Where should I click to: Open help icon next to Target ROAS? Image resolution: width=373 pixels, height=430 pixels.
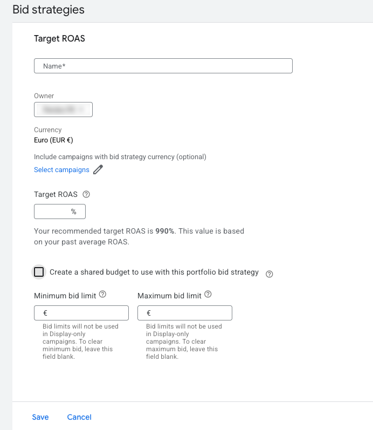pyautogui.click(x=86, y=194)
